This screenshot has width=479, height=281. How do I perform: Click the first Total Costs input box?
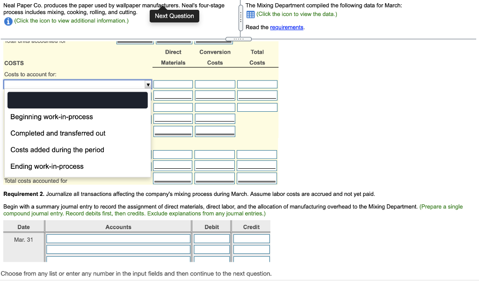click(257, 84)
